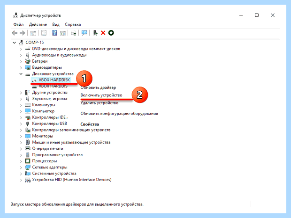Viewport: 291px width, 218px height.
Task: Click the status bar text about драйверов
Action: pyautogui.click(x=77, y=204)
